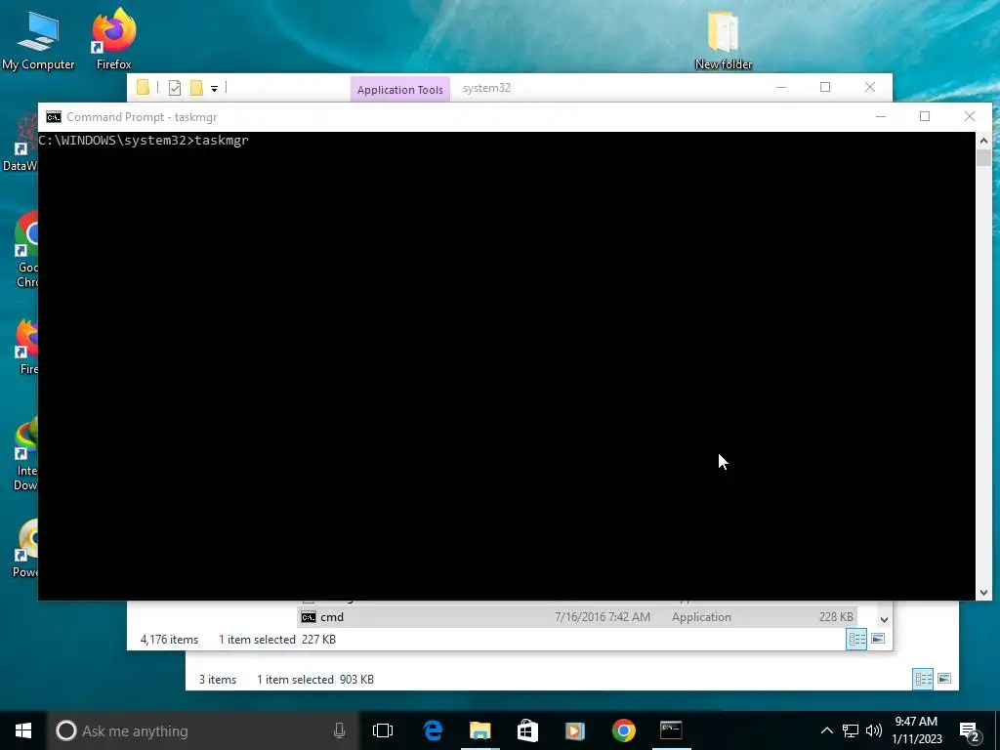Click network icon in system tray
Viewport: 1000px width, 750px height.
pos(851,730)
